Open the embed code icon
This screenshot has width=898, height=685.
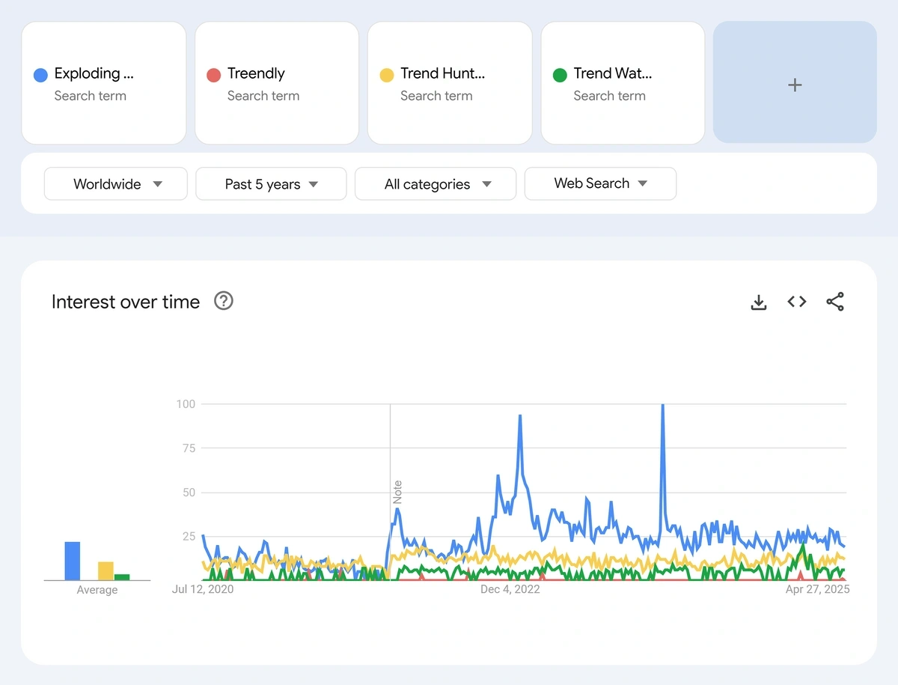click(797, 302)
